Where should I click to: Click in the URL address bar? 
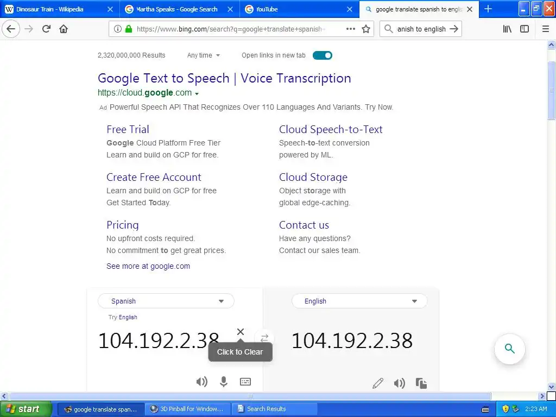230,29
